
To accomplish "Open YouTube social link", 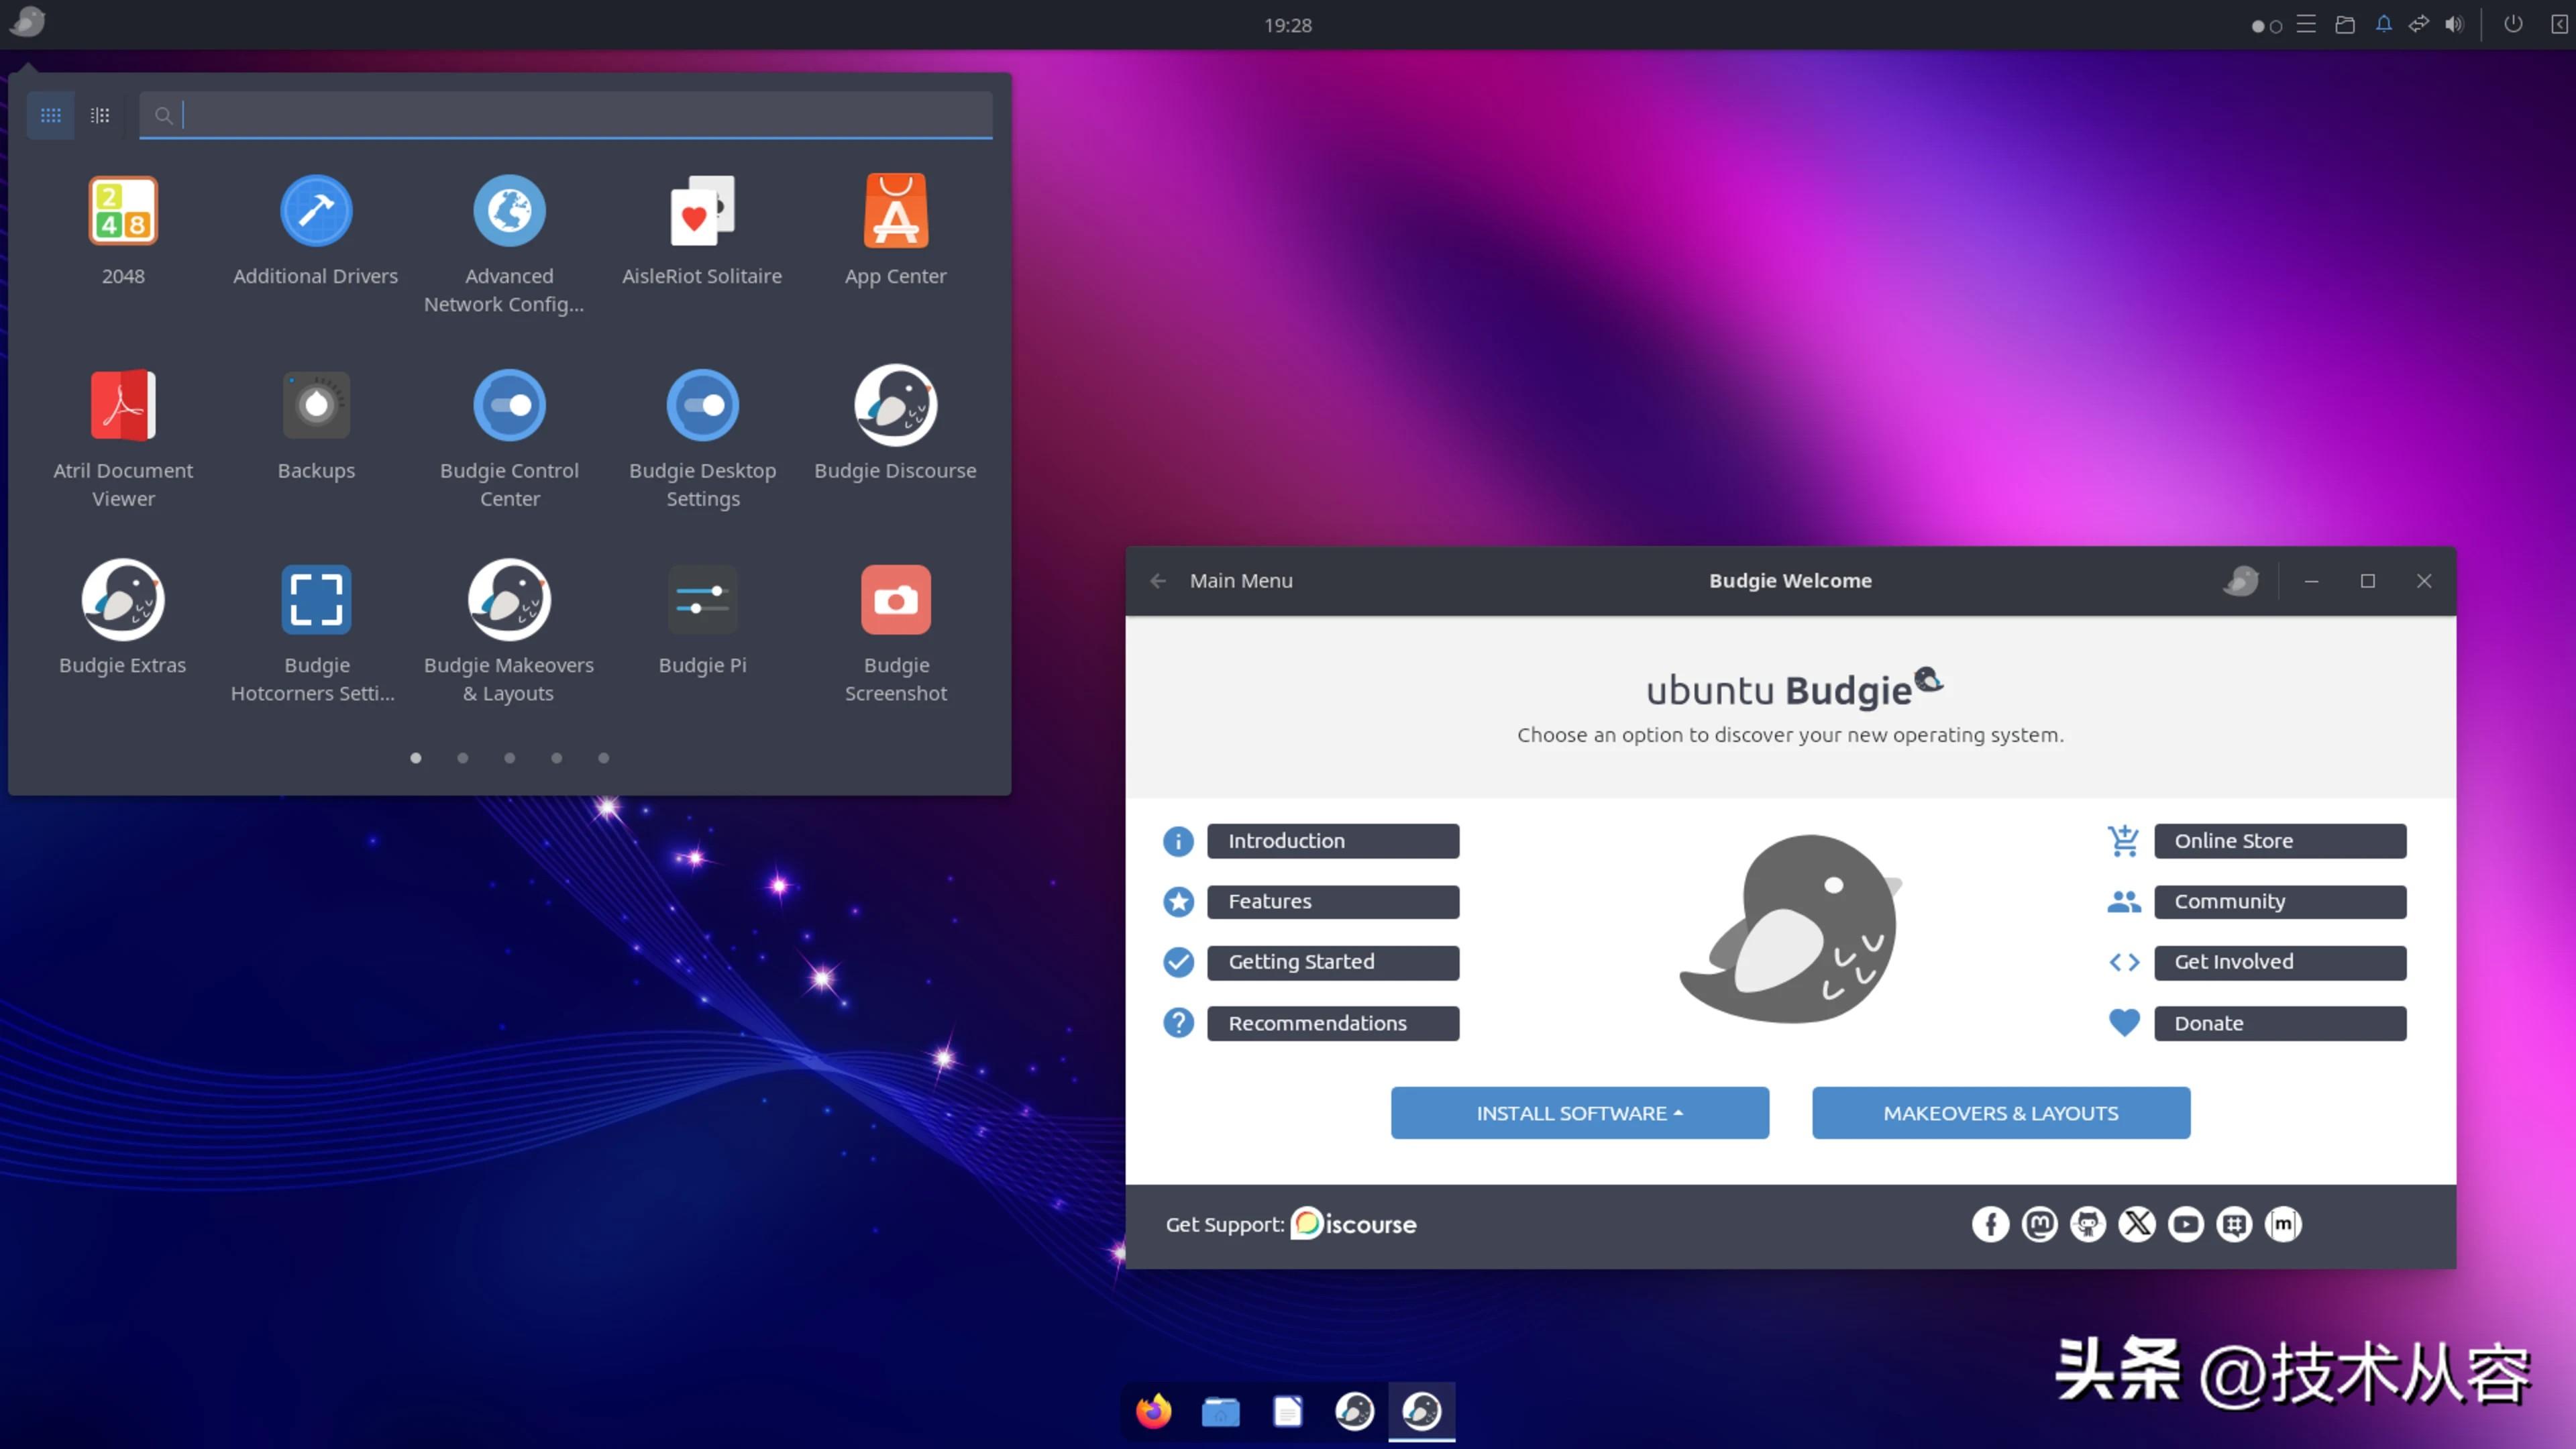I will 2186,1224.
